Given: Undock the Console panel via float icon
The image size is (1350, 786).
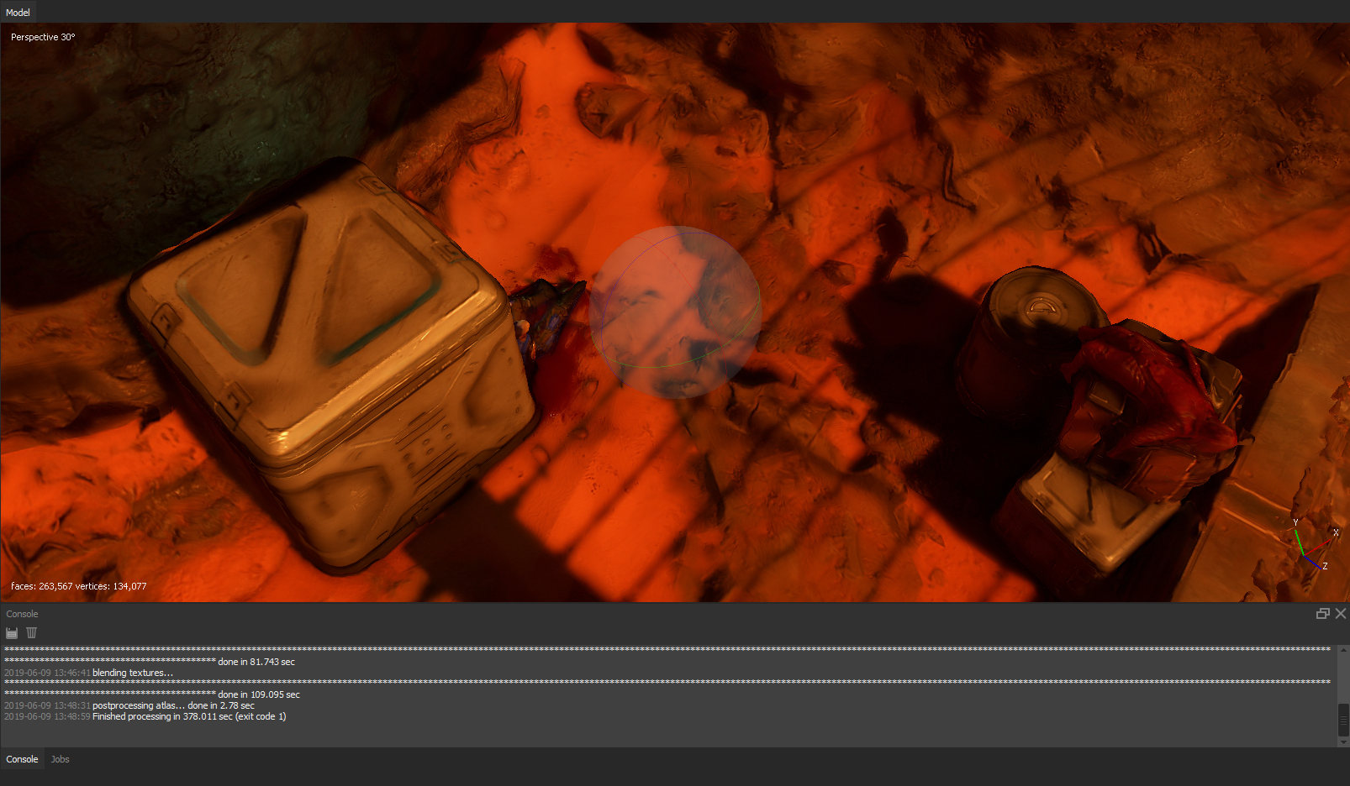Looking at the screenshot, I should [x=1323, y=614].
